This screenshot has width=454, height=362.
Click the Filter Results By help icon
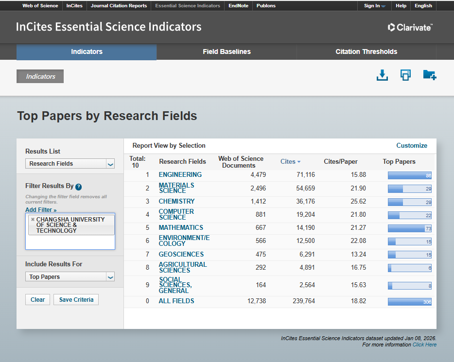78,187
